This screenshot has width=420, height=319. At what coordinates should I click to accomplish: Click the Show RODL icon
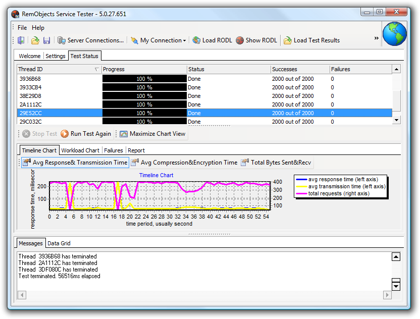[x=240, y=40]
